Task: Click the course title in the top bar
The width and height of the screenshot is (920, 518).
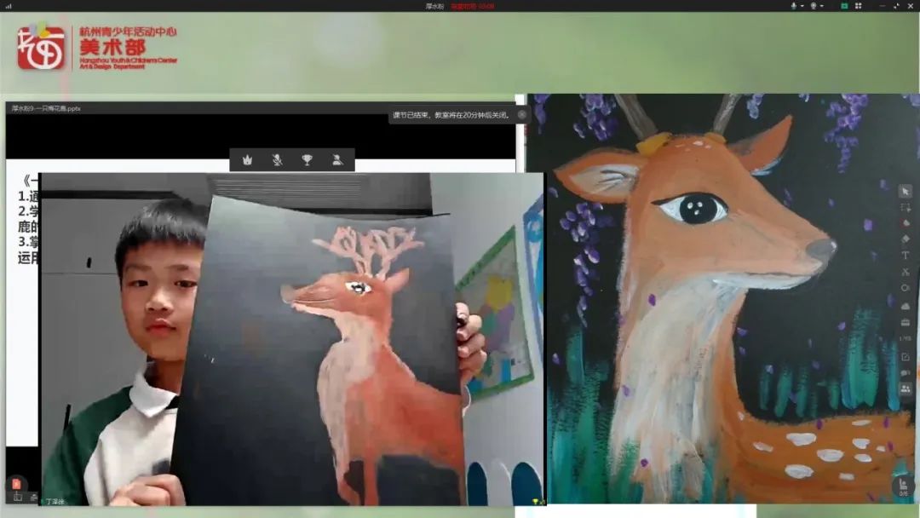Action: 434,7
